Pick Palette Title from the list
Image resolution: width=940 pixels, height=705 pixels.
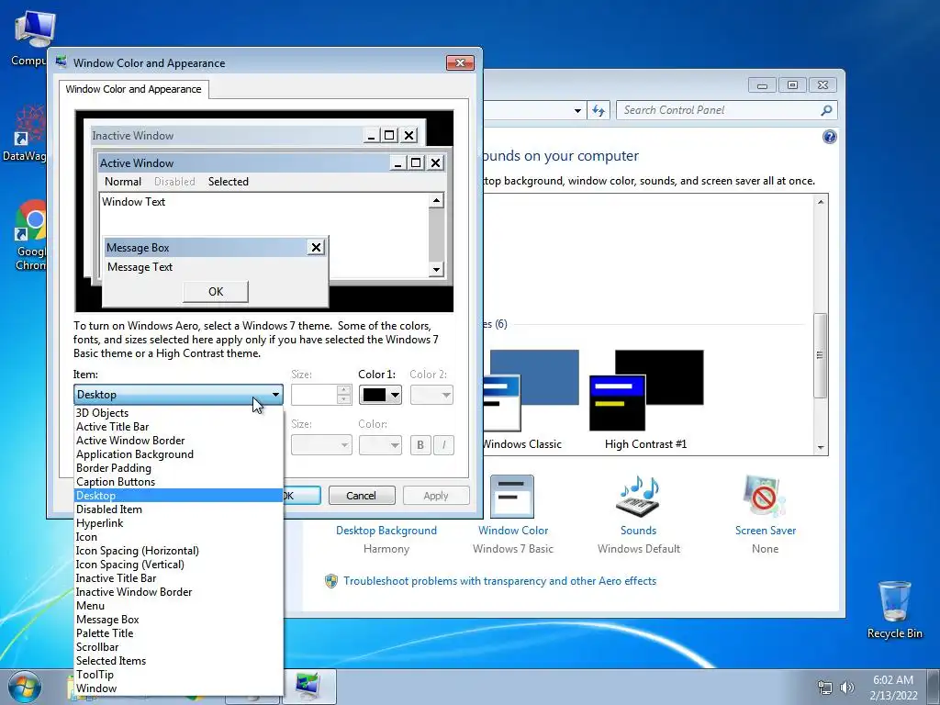(x=178, y=633)
